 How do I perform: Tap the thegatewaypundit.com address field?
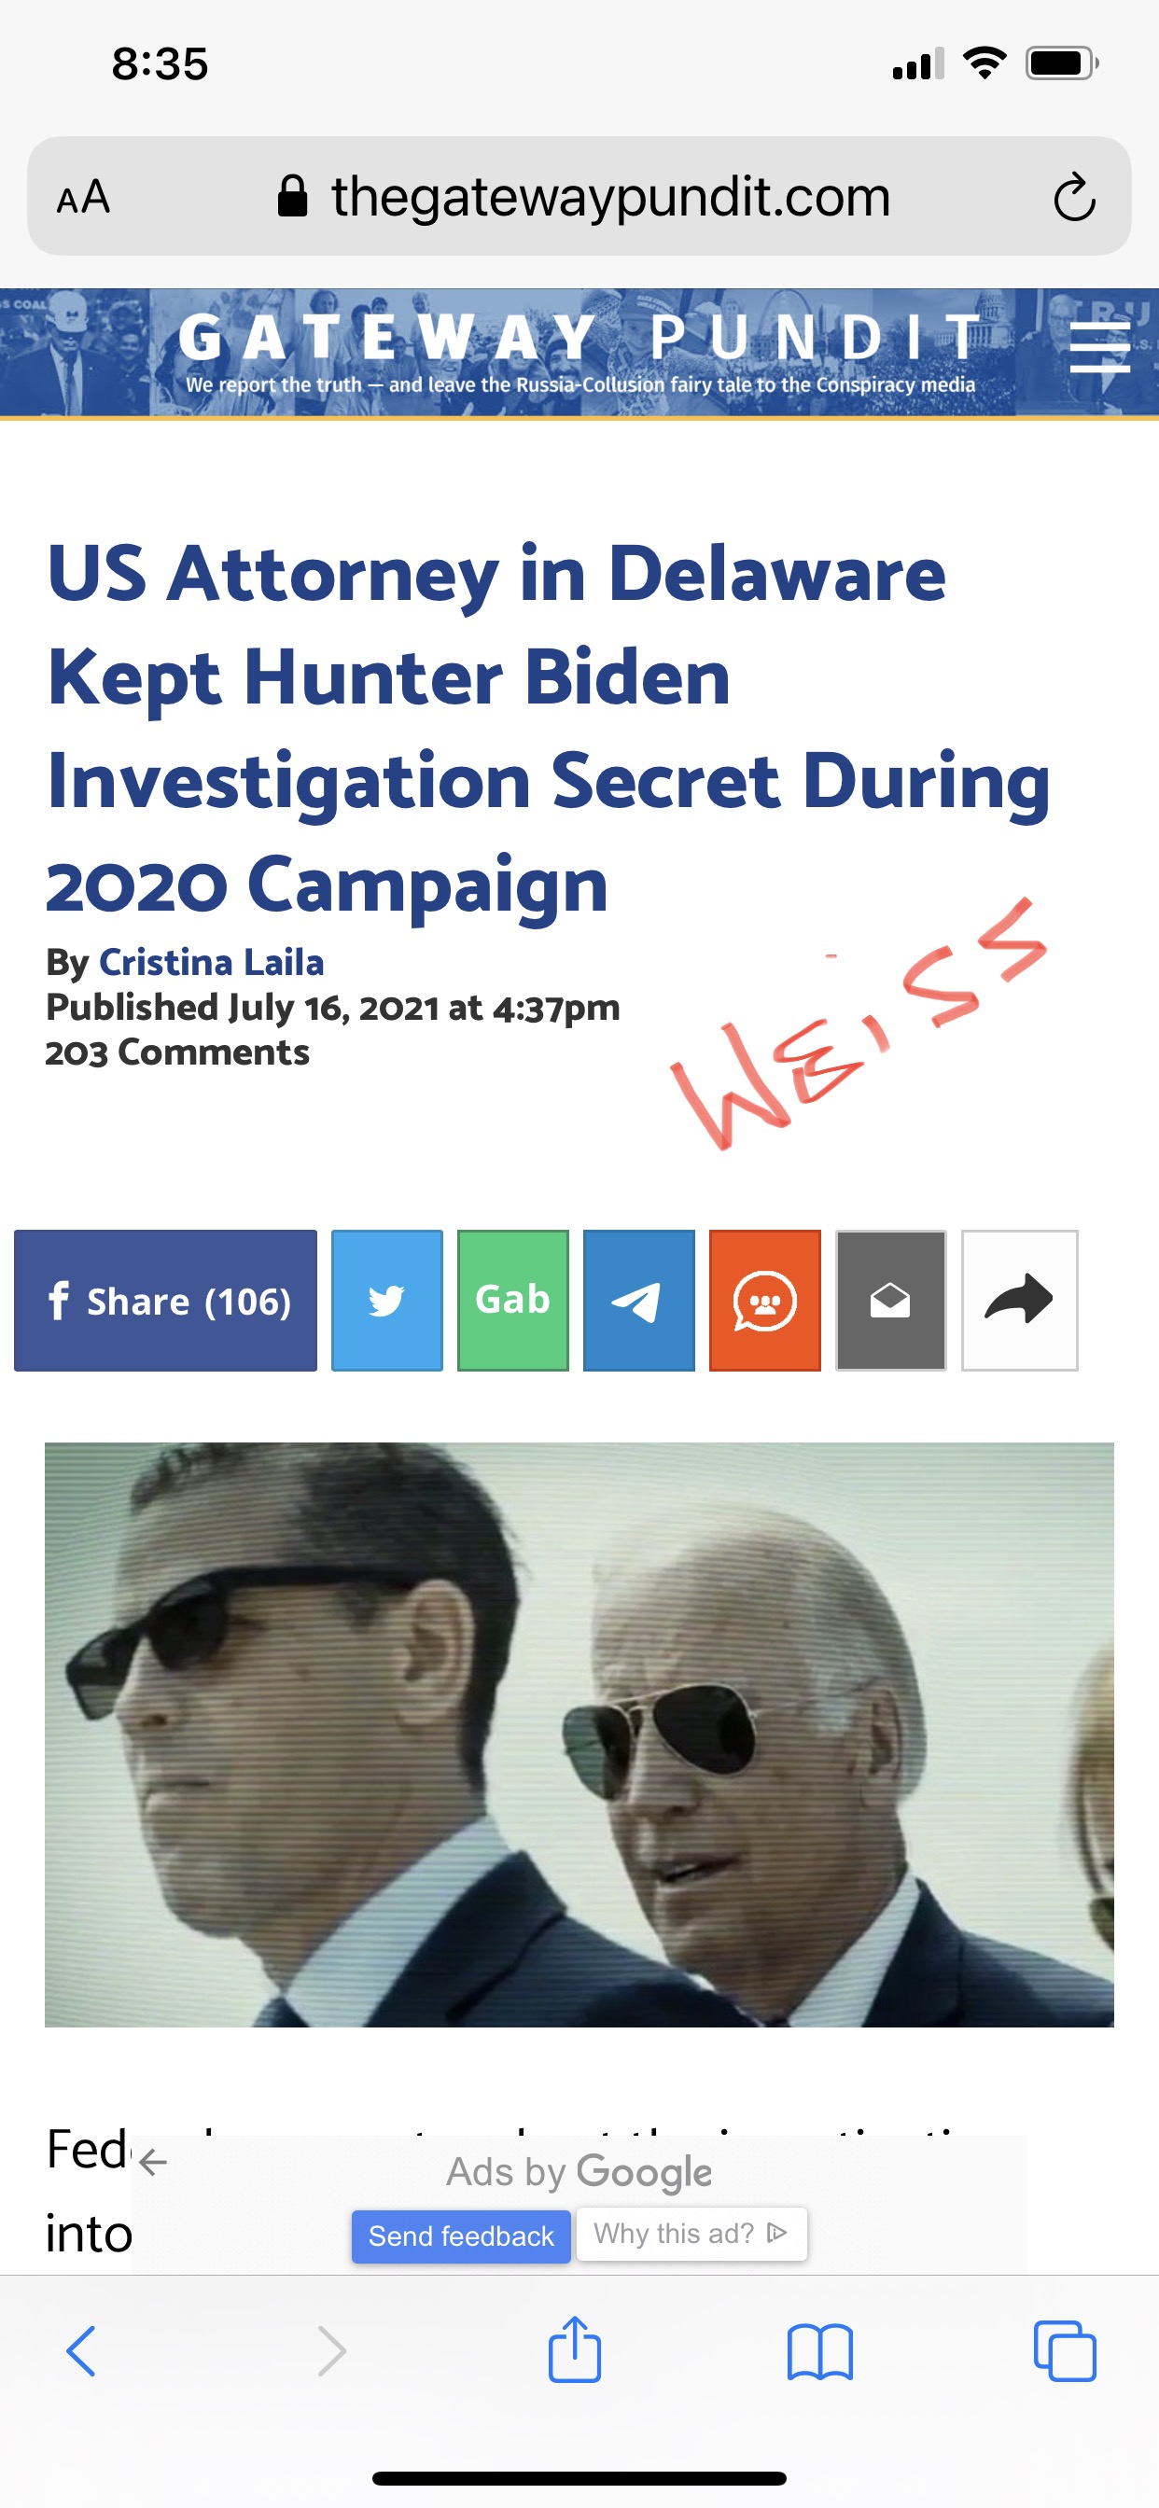click(x=579, y=196)
